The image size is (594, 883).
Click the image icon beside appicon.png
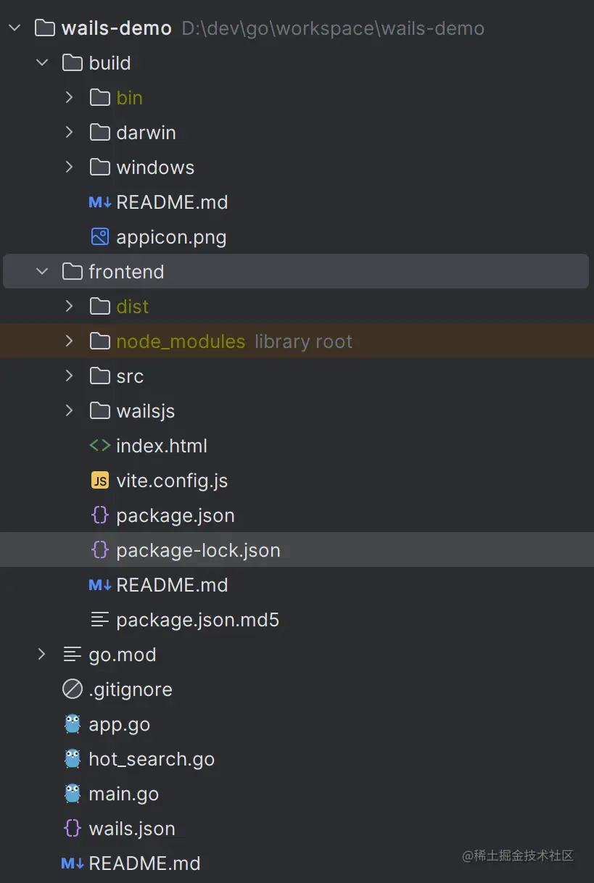click(100, 237)
